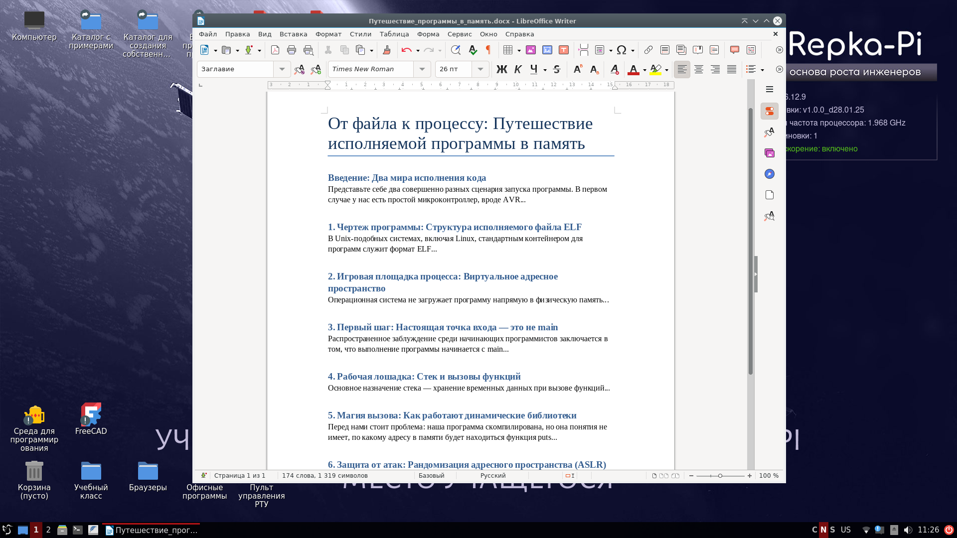The height and width of the screenshot is (538, 957).
Task: Insert a special character (Ω)
Action: 622,50
